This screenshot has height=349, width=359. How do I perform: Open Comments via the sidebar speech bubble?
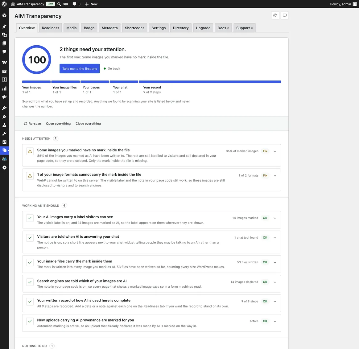click(4, 52)
